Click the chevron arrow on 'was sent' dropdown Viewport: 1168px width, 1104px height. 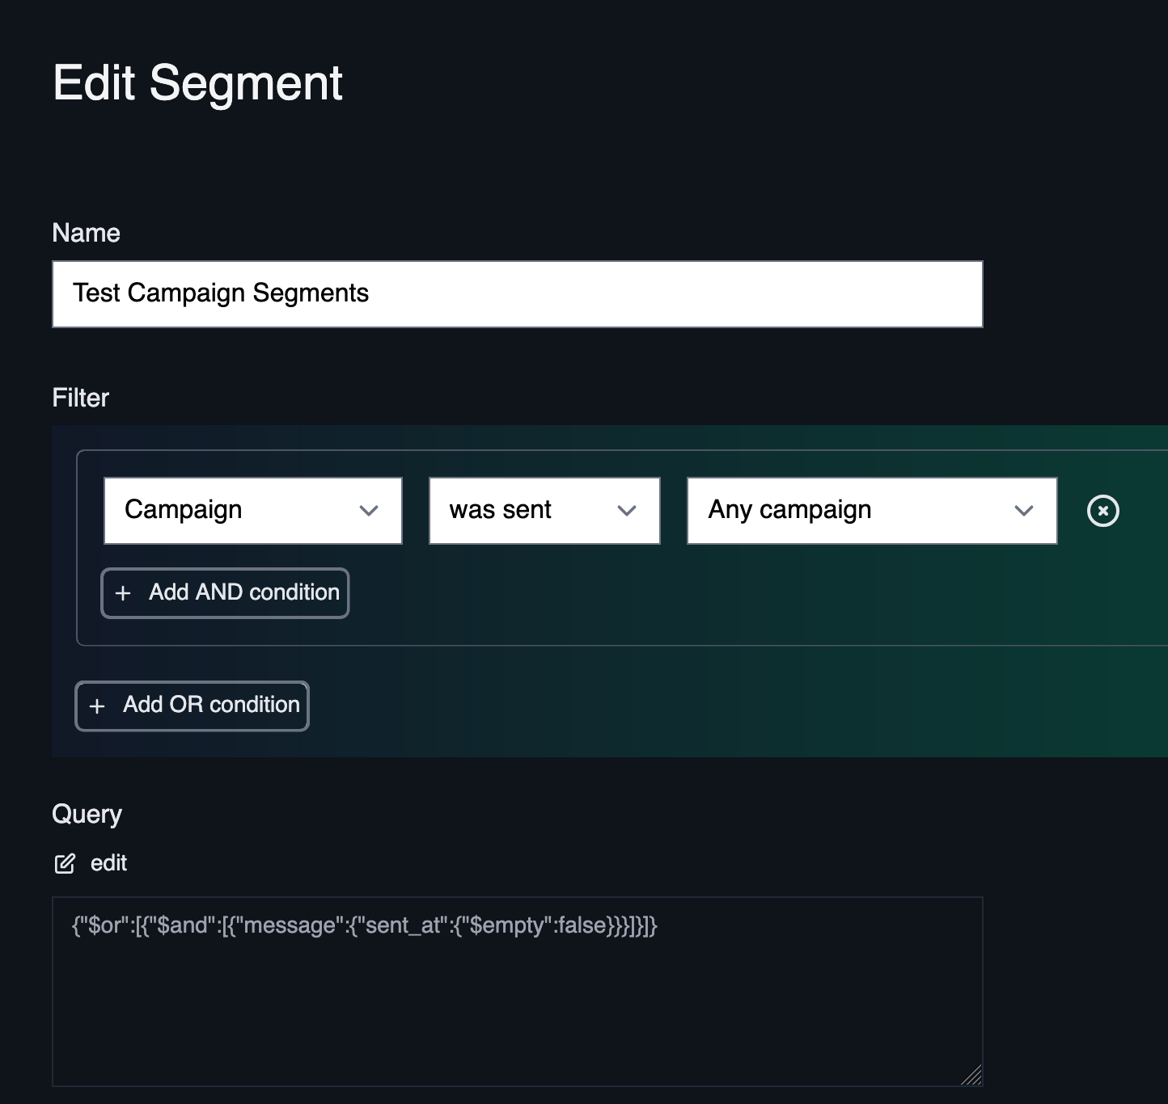627,511
